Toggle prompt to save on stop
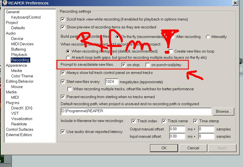This screenshot has height=167, width=243. 123,65
